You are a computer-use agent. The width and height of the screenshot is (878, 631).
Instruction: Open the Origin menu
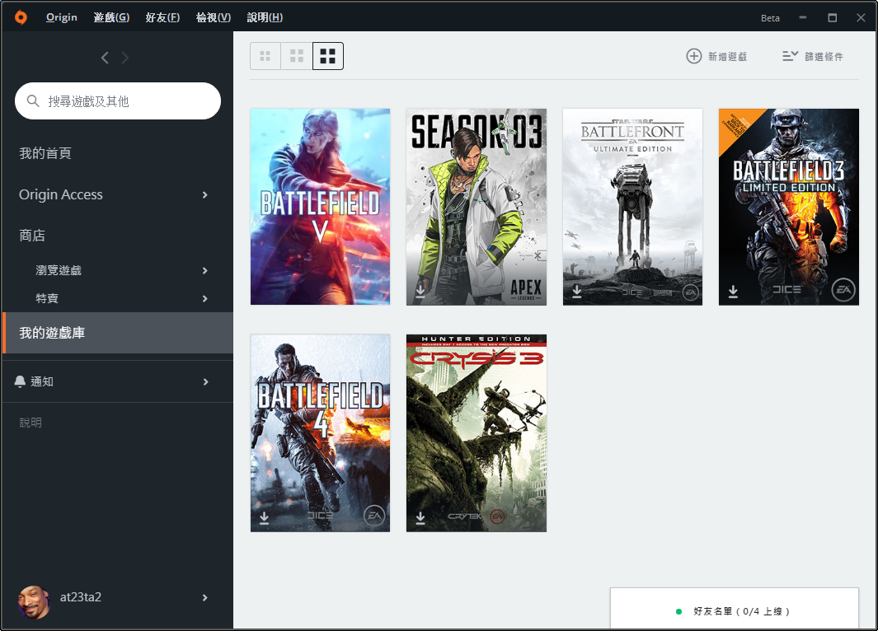(x=62, y=17)
